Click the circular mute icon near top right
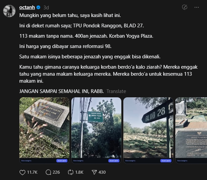The height and width of the screenshot is (180, 207). [185, 7]
